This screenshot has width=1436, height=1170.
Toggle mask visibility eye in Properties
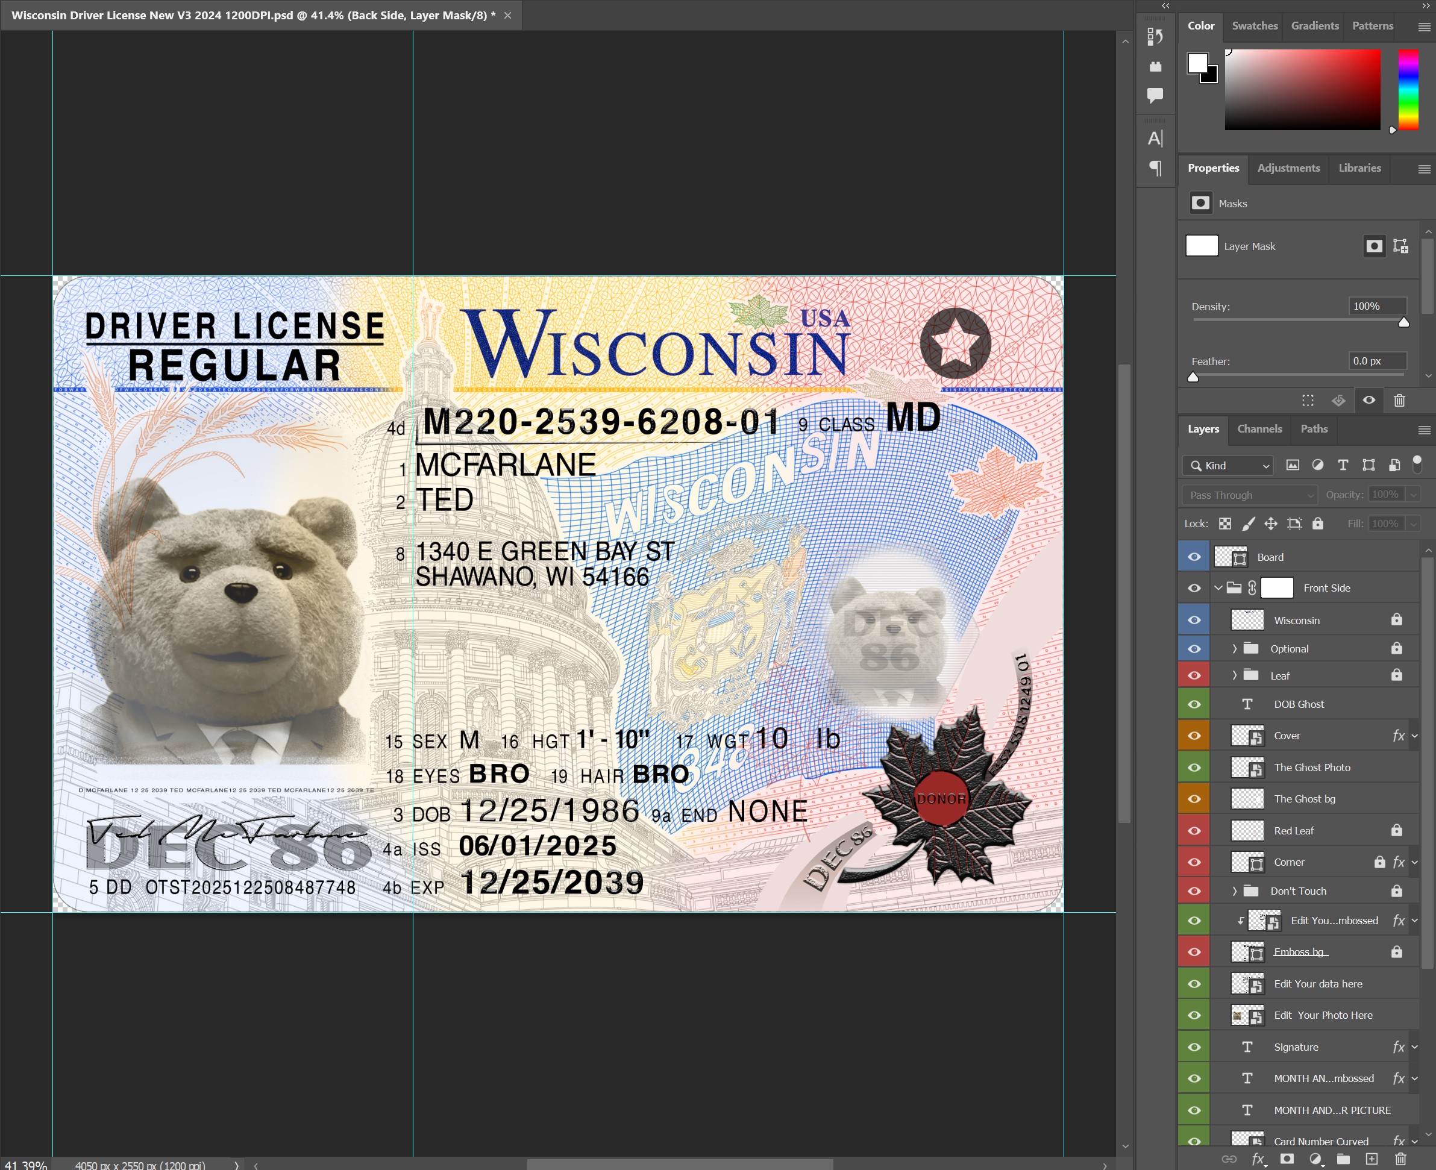[x=1369, y=400]
